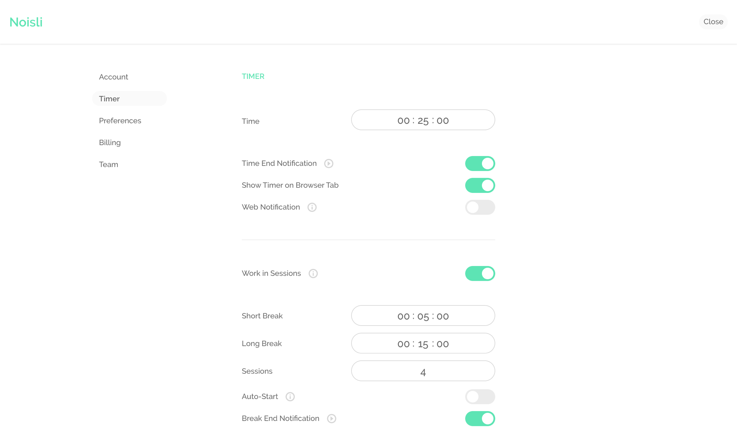Play the Time End Notification sound preview
Viewport: 737px width, 441px height.
328,163
